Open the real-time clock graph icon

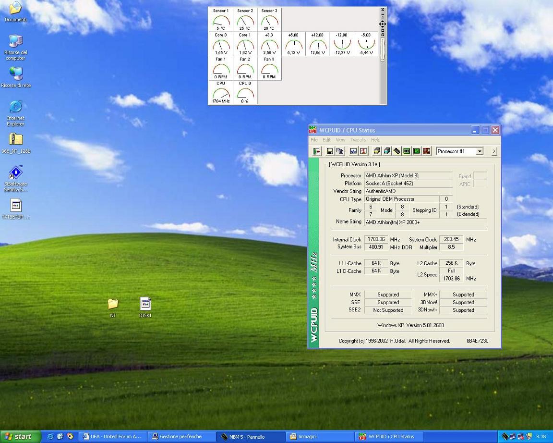click(353, 151)
